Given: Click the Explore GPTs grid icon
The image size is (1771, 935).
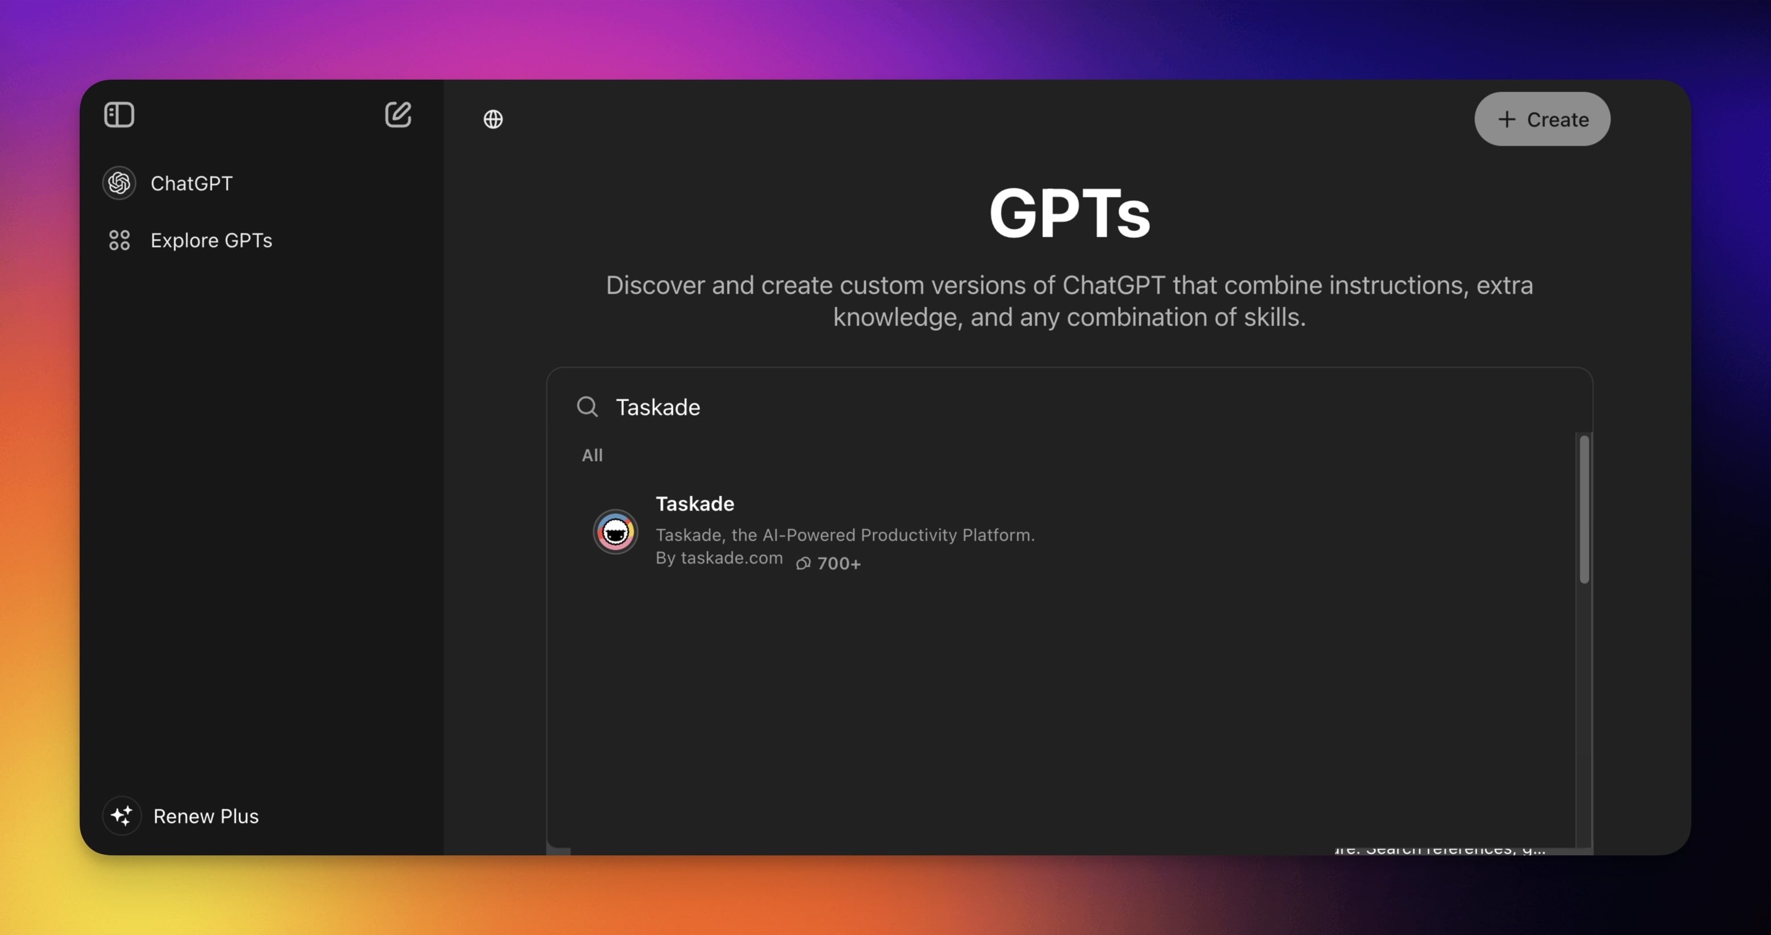Looking at the screenshot, I should click(119, 240).
